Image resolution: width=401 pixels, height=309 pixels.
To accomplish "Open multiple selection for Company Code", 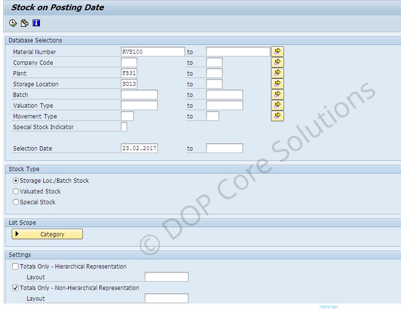I will (277, 62).
